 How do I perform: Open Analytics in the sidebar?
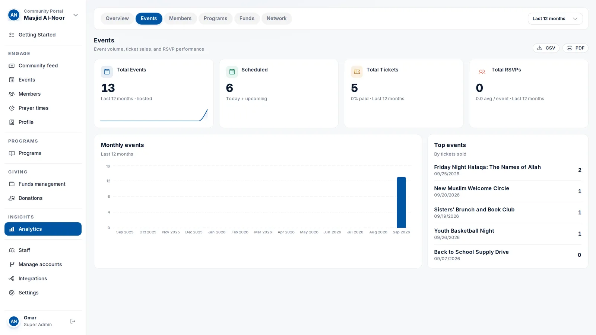43,229
